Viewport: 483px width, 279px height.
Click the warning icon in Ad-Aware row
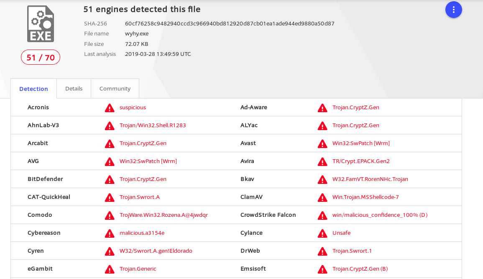pyautogui.click(x=322, y=108)
